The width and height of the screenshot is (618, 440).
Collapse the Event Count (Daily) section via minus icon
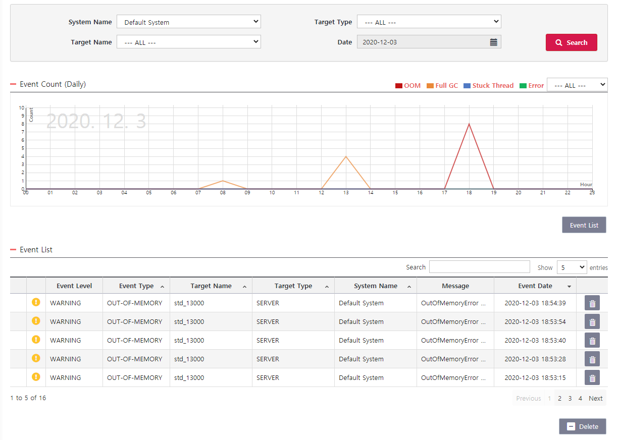point(13,85)
